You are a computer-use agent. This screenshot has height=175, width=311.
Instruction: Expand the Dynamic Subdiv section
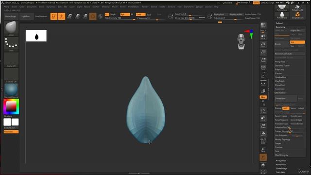(x=282, y=66)
